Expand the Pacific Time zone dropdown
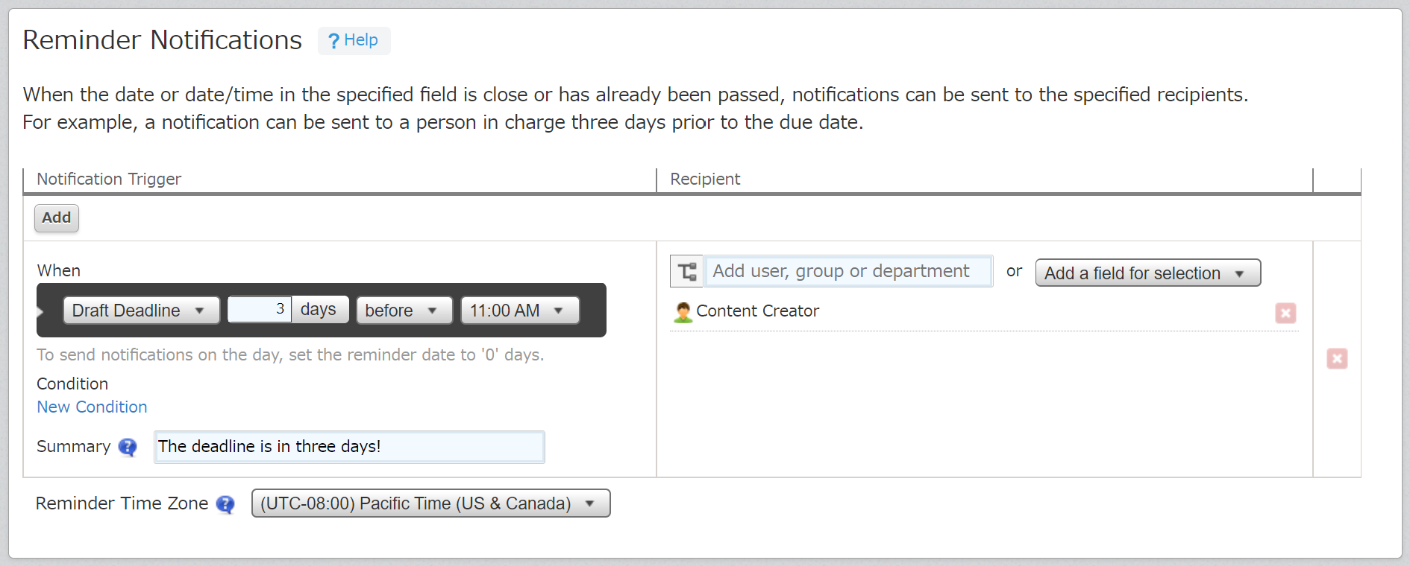The height and width of the screenshot is (566, 1410). point(430,503)
